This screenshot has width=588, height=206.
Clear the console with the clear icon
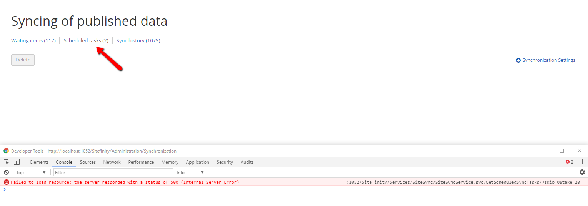pos(7,172)
